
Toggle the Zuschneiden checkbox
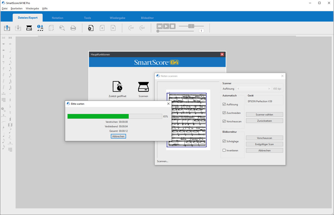(224, 113)
